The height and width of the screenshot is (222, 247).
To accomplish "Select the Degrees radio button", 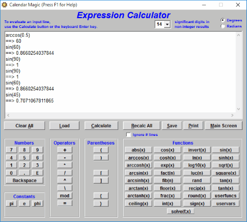I will [x=223, y=20].
